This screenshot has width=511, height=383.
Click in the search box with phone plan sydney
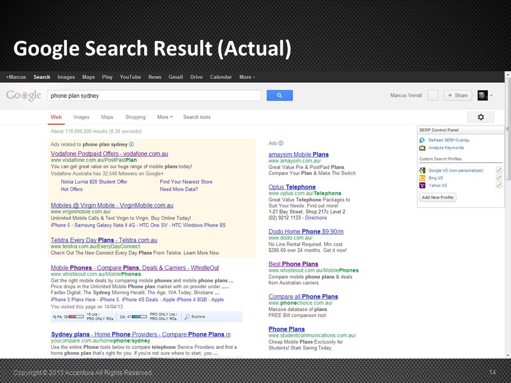pos(154,95)
